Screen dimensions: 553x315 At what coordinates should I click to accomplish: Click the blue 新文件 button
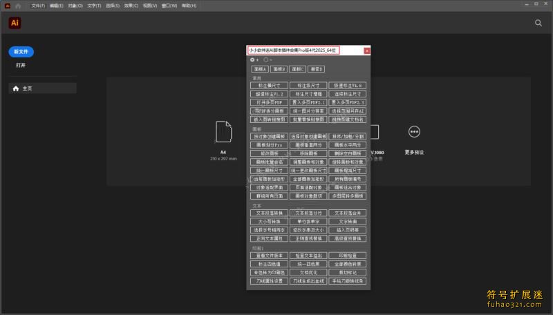[x=21, y=52]
